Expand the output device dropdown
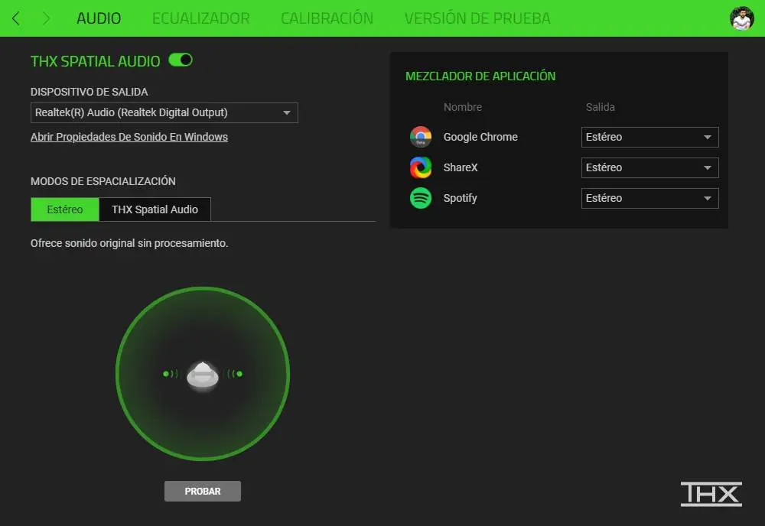This screenshot has height=526, width=765. click(164, 112)
